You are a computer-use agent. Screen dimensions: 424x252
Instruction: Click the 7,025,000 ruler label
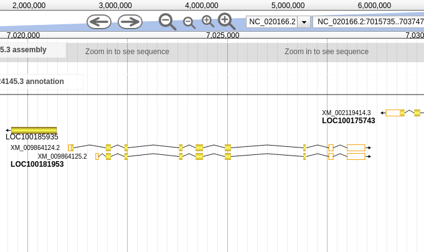[222, 35]
